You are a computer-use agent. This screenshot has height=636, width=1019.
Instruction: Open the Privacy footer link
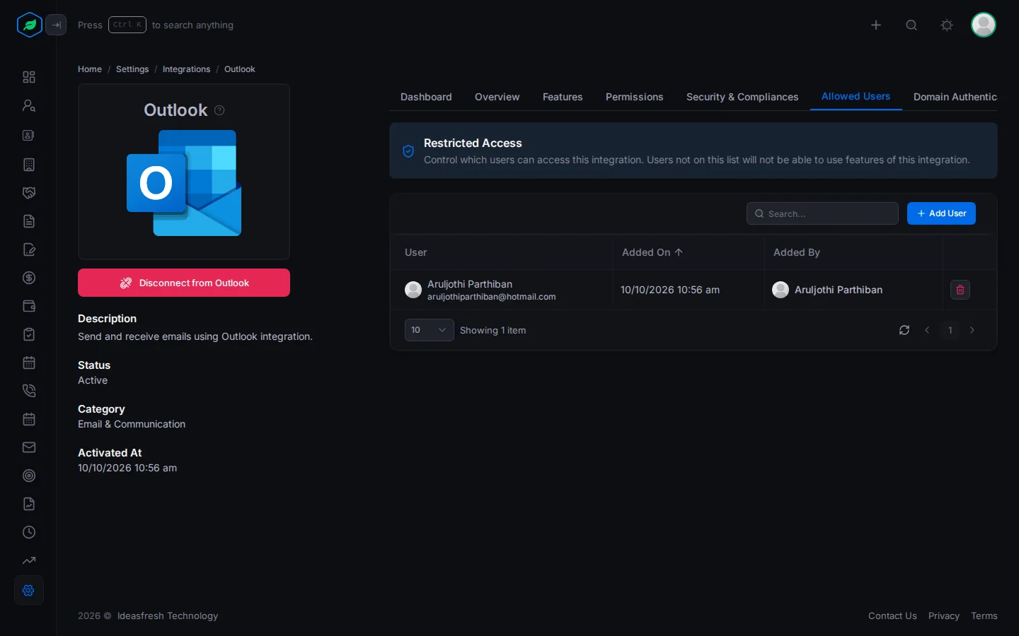tap(944, 616)
